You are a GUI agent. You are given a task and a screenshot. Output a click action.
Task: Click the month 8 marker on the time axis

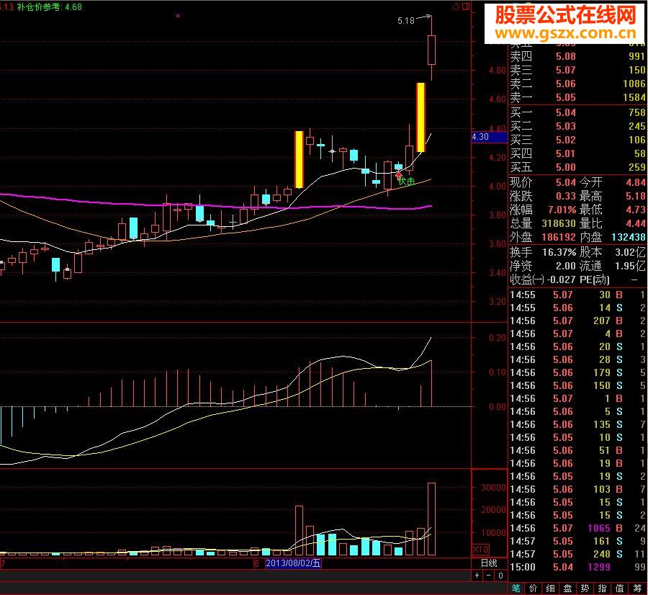(256, 563)
